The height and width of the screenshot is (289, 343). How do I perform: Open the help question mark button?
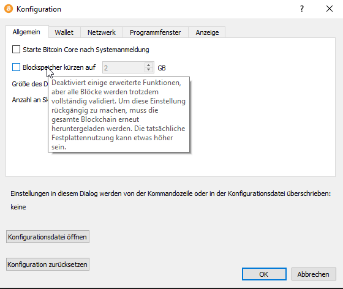click(302, 9)
